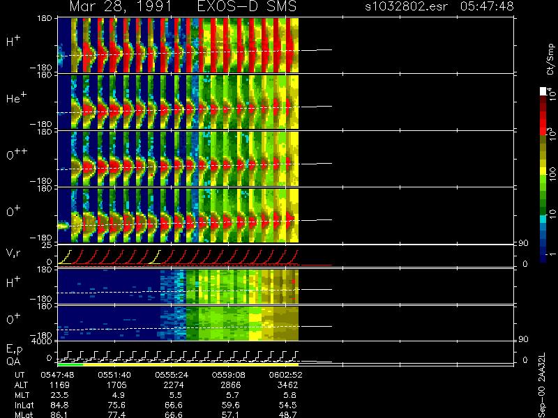The image size is (558, 418).
Task: Click the InLat value "54.5"
Action: [288, 405]
